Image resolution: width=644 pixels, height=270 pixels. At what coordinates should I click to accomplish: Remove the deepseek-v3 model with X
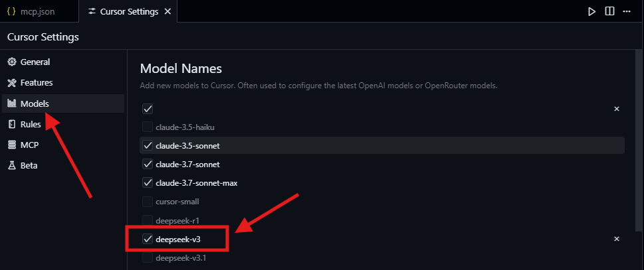point(616,239)
